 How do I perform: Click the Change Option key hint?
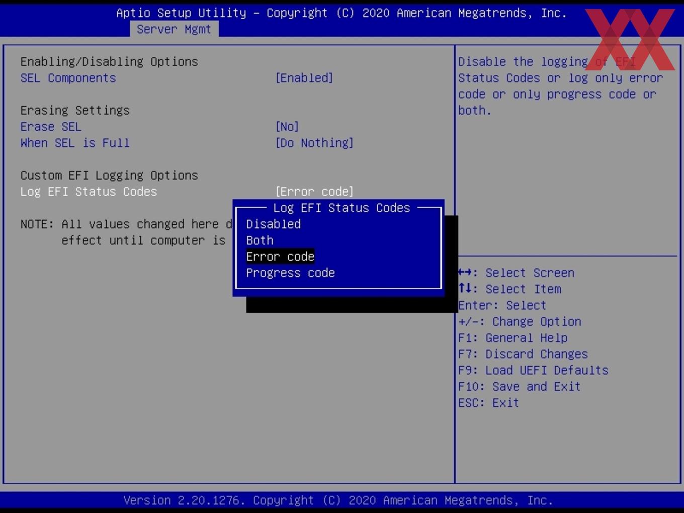[520, 321]
